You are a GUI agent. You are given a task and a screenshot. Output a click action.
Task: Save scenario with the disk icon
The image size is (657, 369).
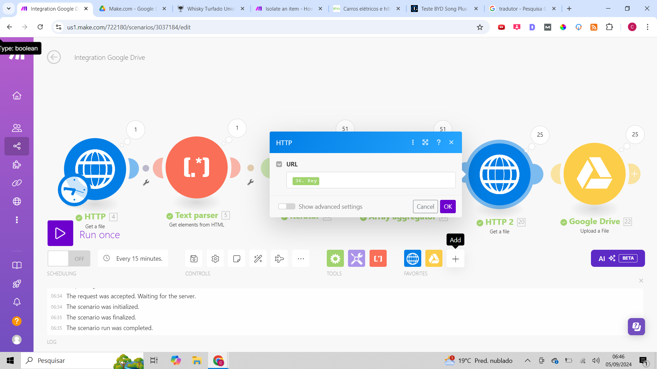coord(194,259)
